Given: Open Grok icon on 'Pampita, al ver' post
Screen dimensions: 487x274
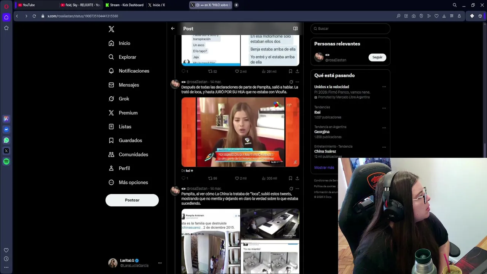Looking at the screenshot, I should click(x=291, y=188).
